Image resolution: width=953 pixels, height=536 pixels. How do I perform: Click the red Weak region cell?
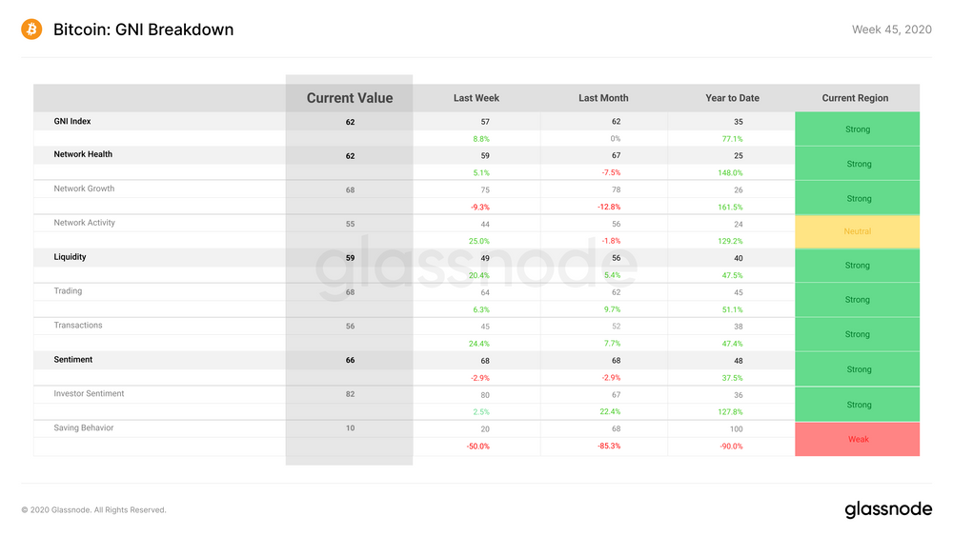[x=857, y=439]
